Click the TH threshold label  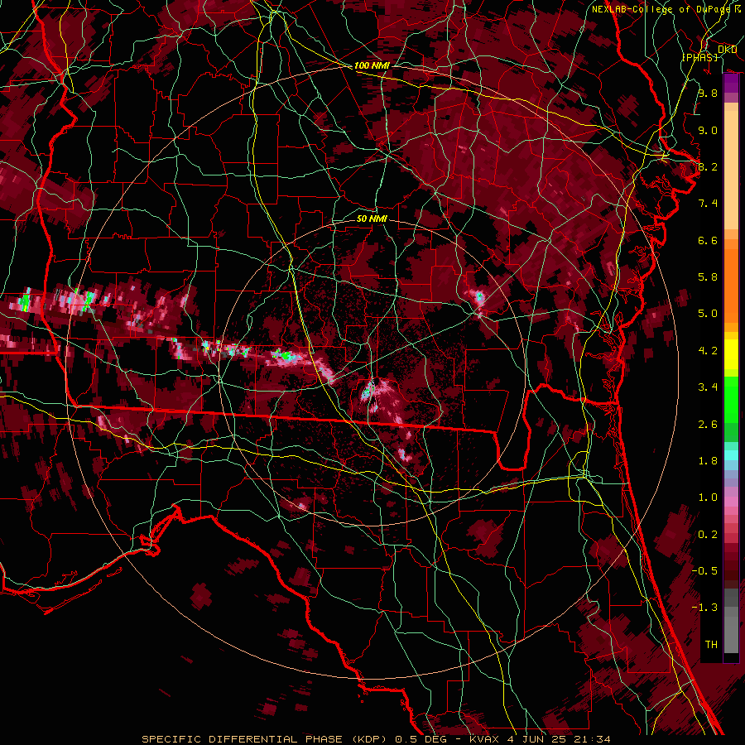click(x=711, y=645)
